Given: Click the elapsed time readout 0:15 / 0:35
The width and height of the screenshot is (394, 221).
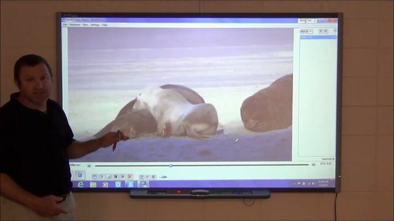Looking at the screenshot, I should pyautogui.click(x=326, y=164).
